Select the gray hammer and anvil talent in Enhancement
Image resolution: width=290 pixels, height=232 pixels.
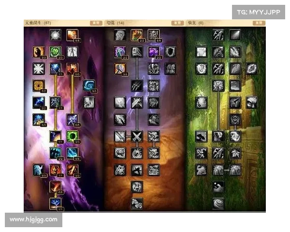click(x=137, y=52)
